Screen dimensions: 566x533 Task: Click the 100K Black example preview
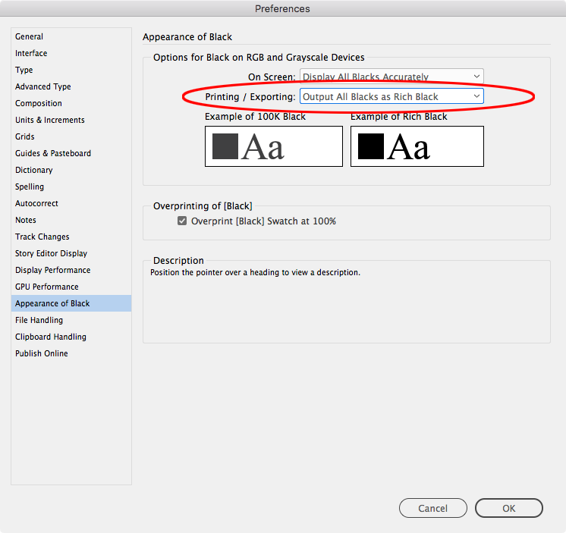click(273, 146)
